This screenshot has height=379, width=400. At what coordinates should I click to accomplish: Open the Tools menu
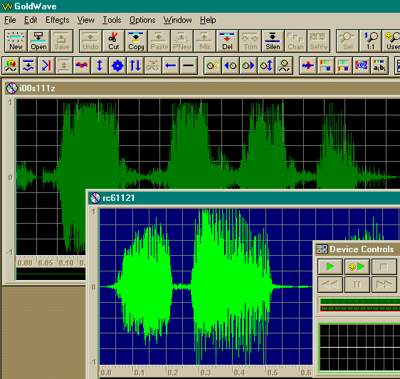click(112, 20)
